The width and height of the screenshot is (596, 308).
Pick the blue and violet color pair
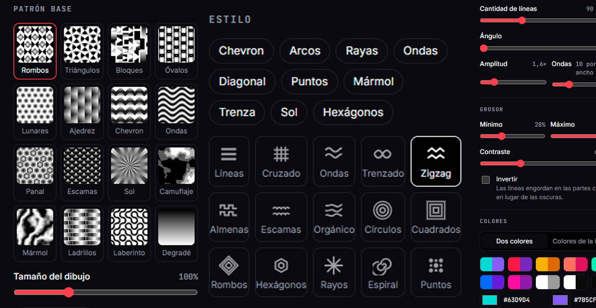[492, 282]
